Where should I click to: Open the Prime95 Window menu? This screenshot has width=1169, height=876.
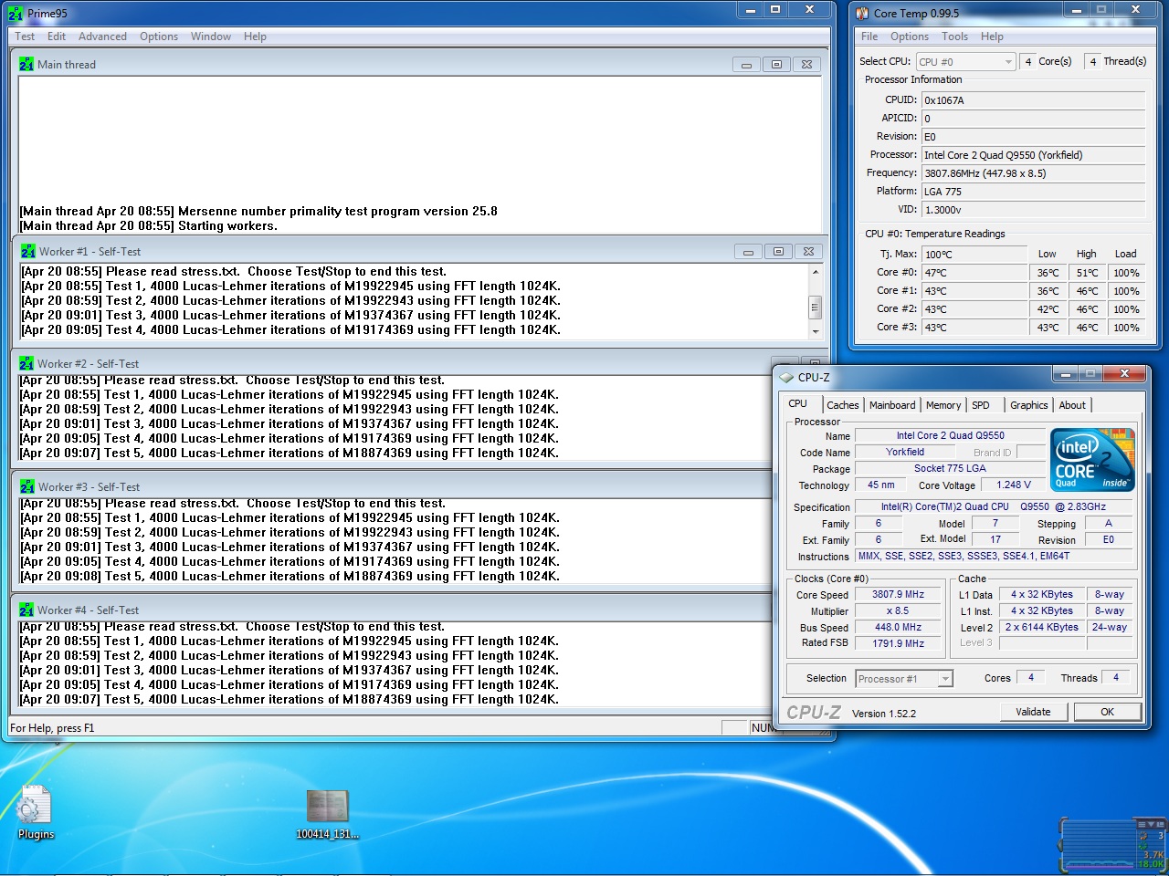click(211, 36)
